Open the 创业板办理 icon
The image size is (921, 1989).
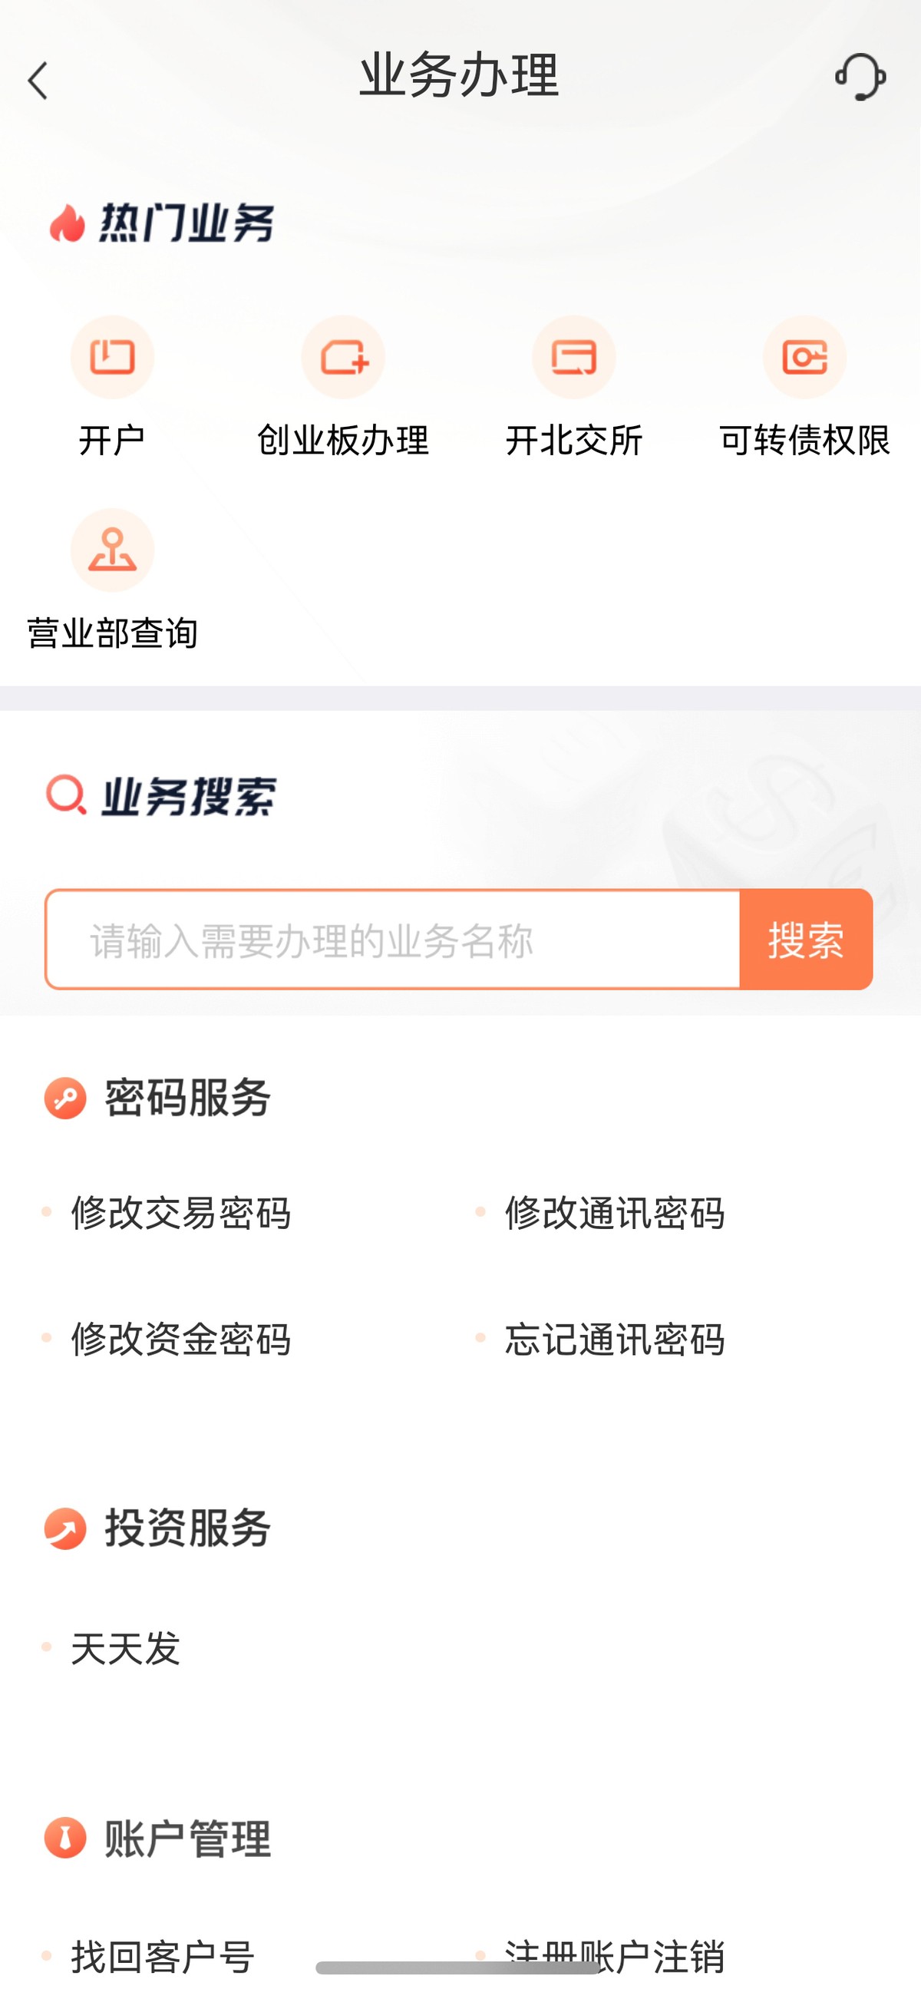[343, 358]
